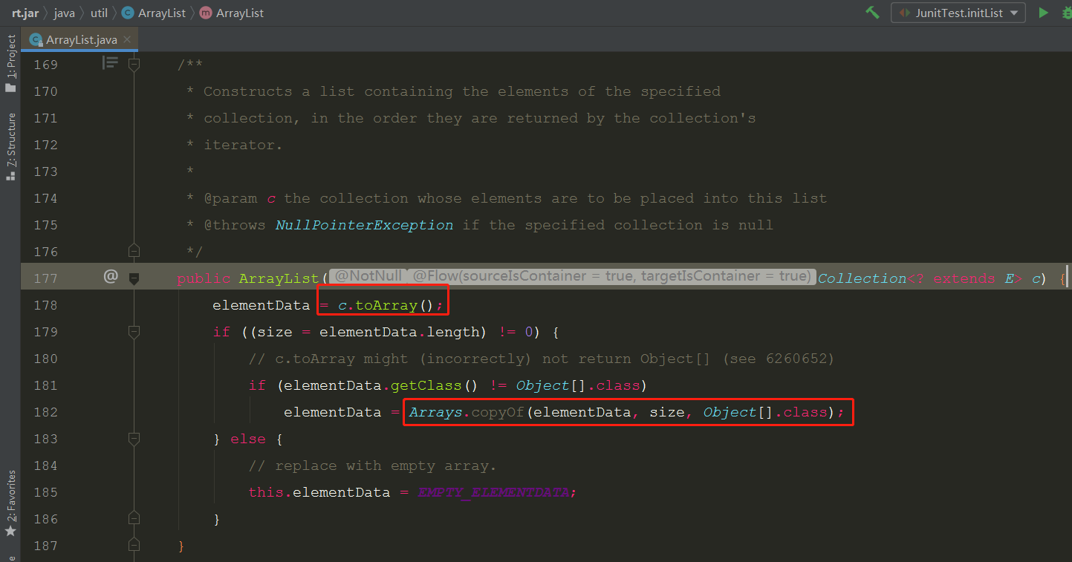Click line number 182 in the gutter

click(x=46, y=412)
